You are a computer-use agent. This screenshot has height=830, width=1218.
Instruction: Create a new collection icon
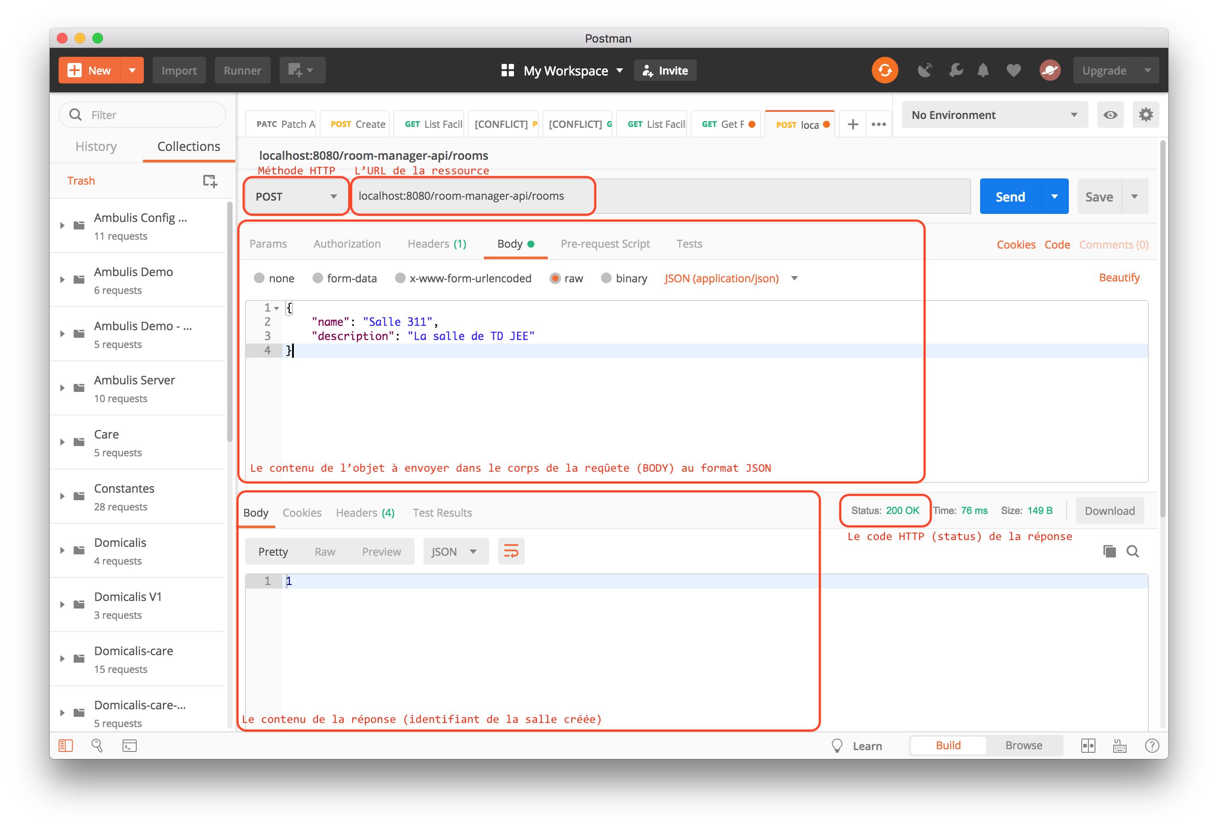[x=210, y=181]
